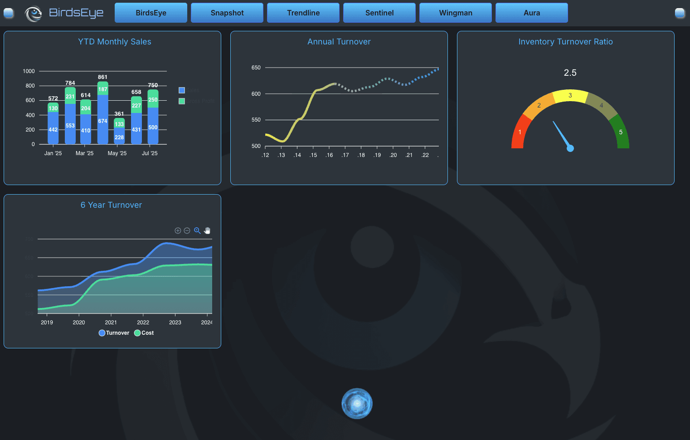This screenshot has height=440, width=690.
Task: Click the olive gauge segment labeled 4
Action: (602, 105)
